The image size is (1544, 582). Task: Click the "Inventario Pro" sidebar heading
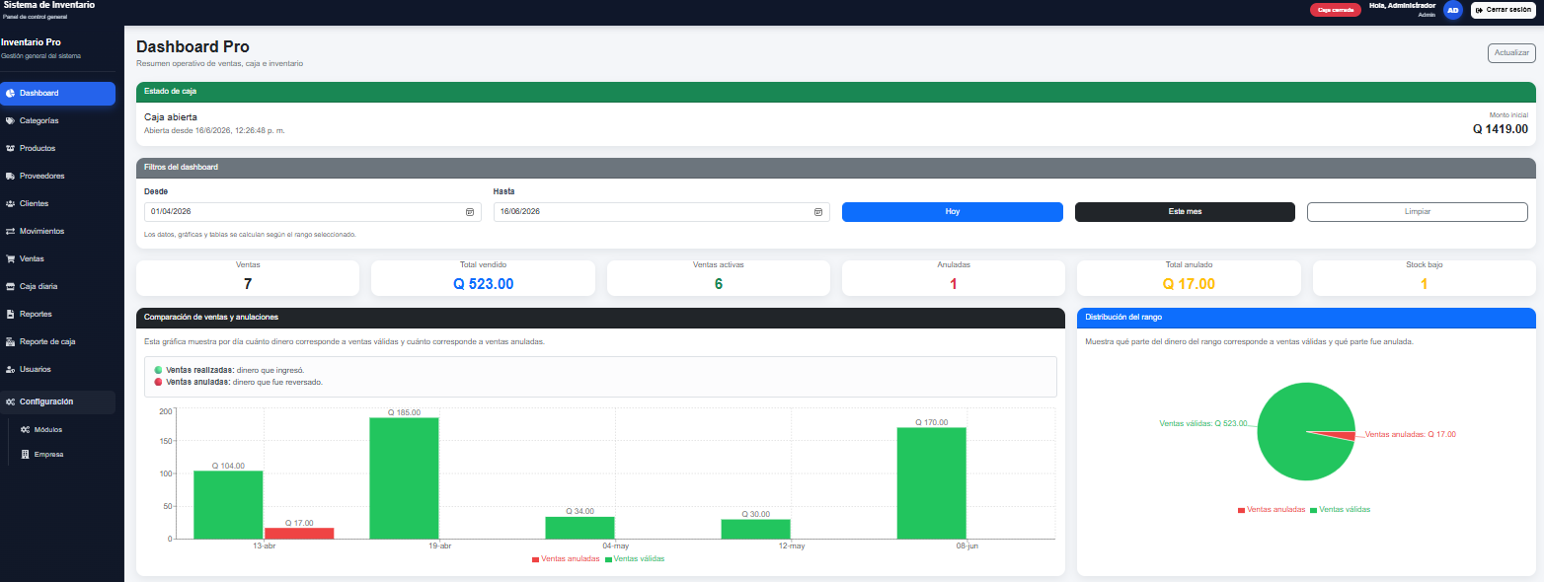31,42
